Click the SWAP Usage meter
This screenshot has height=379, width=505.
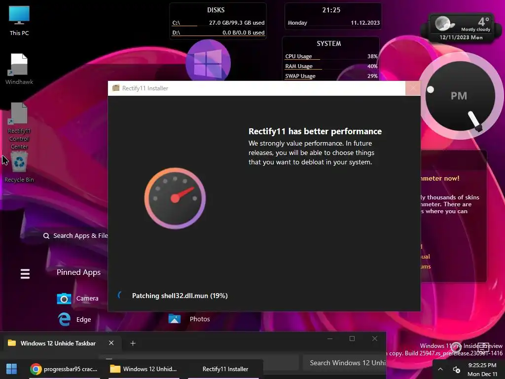click(331, 76)
